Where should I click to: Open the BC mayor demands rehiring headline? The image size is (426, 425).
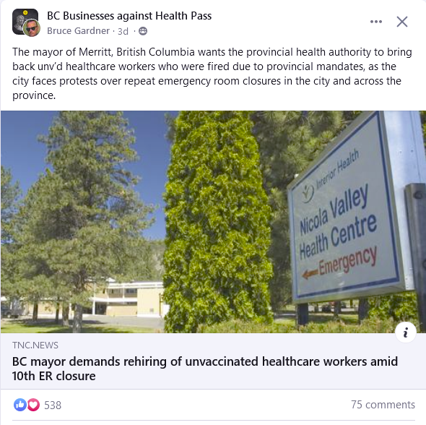[205, 369]
